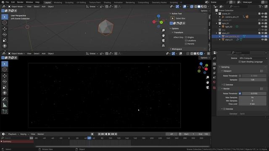
Task: Select the Measure tool in the bottom viewport
Action: click(5, 105)
